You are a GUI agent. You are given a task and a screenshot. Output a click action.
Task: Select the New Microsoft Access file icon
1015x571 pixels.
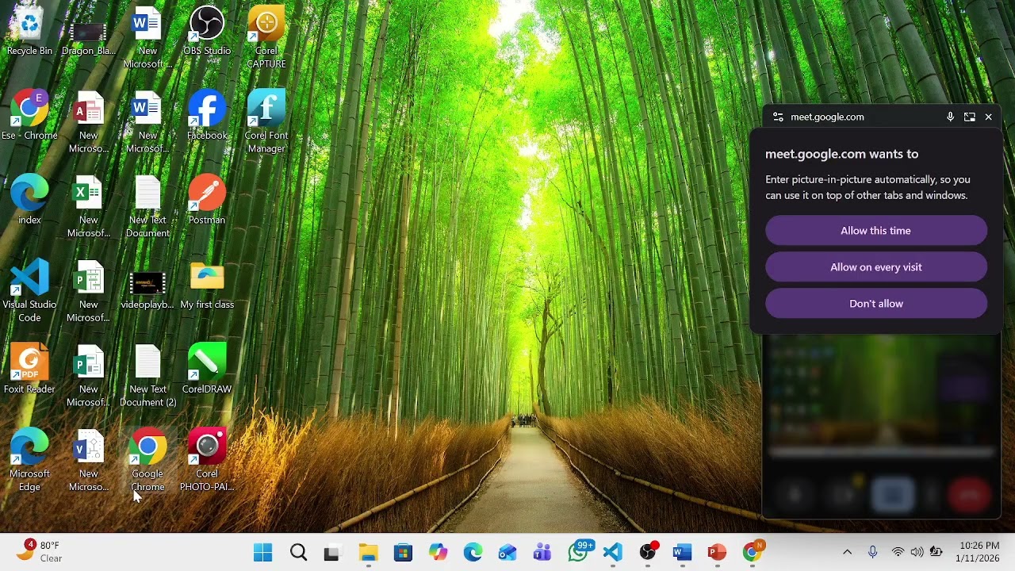(89, 122)
